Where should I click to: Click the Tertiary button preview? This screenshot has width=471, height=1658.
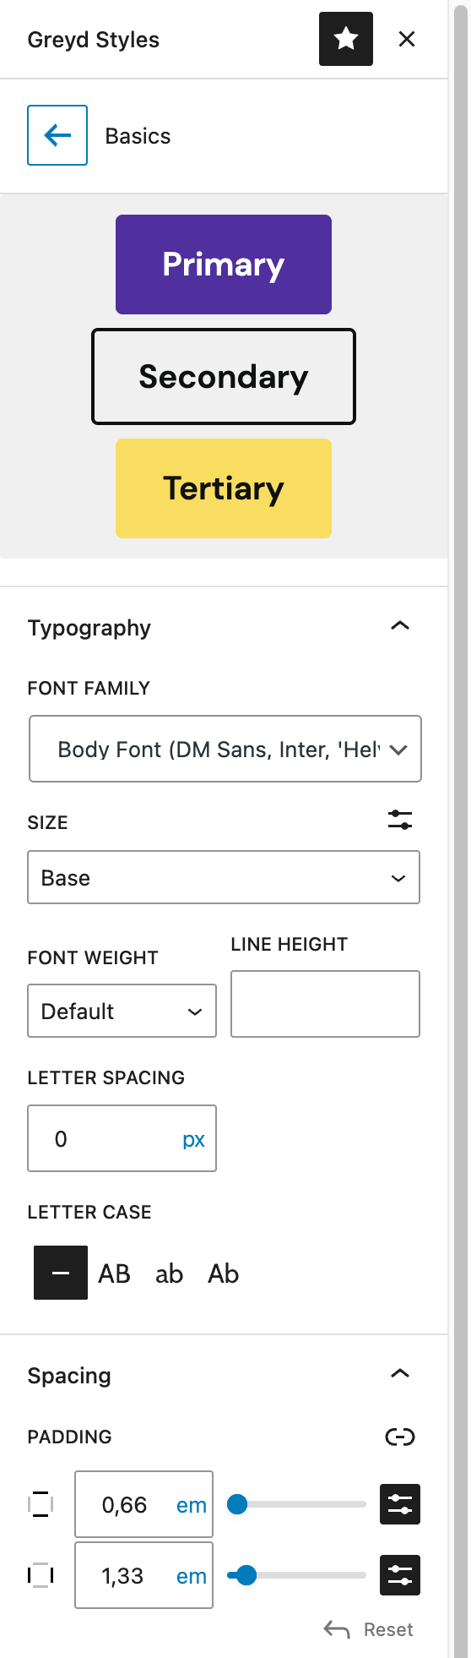pos(224,488)
